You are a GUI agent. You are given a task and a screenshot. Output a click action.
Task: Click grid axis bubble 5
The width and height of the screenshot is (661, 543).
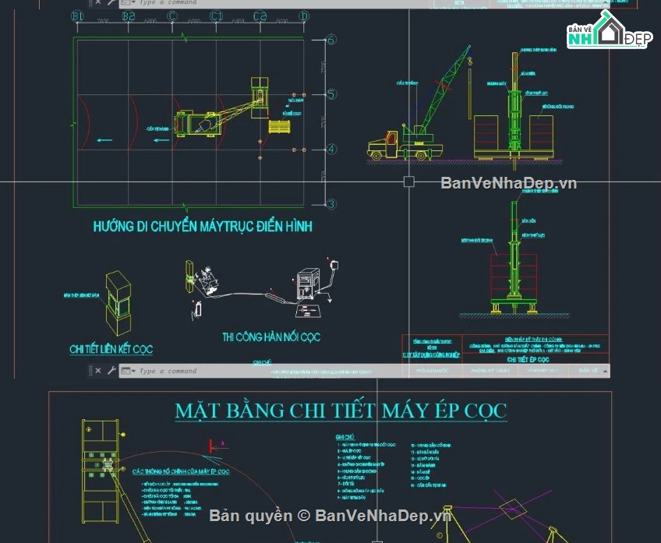(331, 94)
